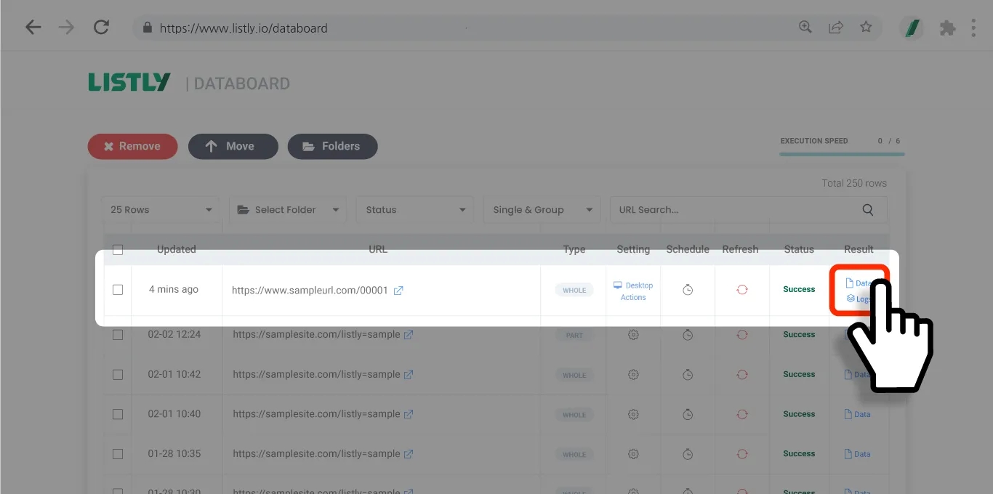Click the Execution Speed progress bar

841,154
